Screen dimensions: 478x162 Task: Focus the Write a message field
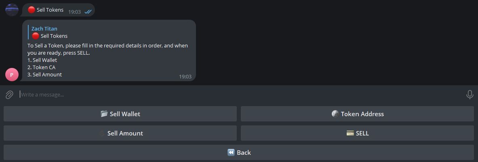(241, 94)
